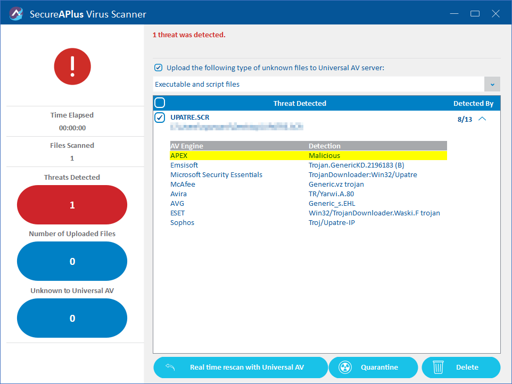Open the unknown file types dropdown
The width and height of the screenshot is (512, 384).
[x=492, y=84]
